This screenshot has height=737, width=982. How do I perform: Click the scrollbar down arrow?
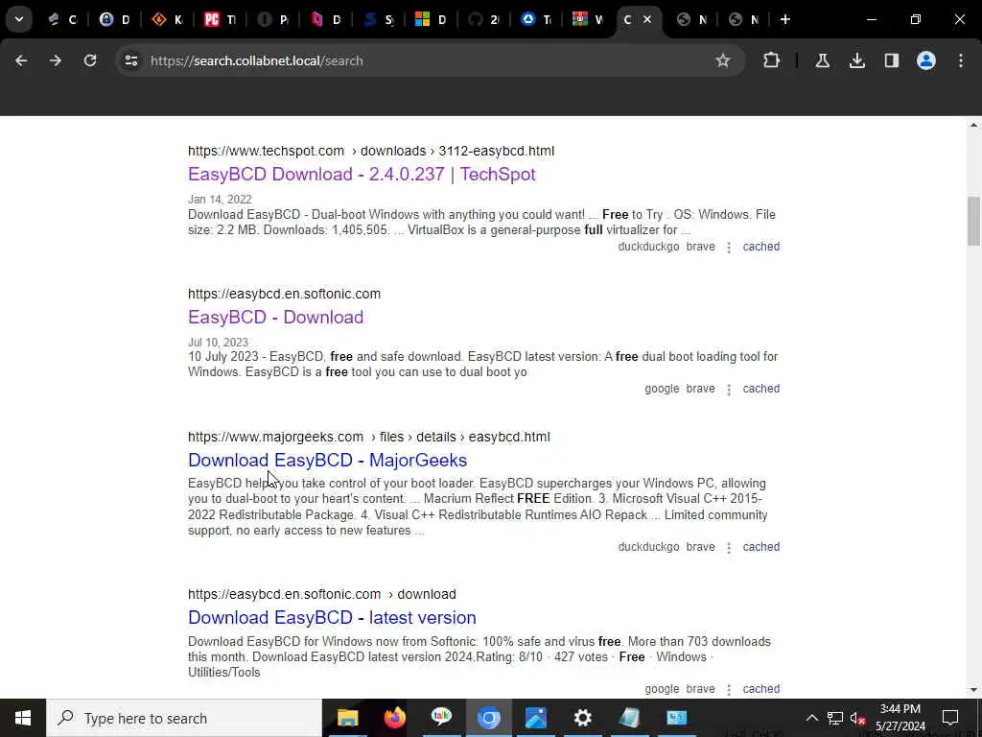(973, 690)
